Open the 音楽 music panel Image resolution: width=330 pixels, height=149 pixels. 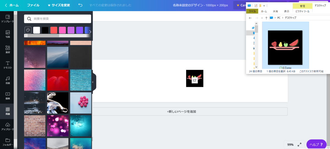(x=8, y=80)
